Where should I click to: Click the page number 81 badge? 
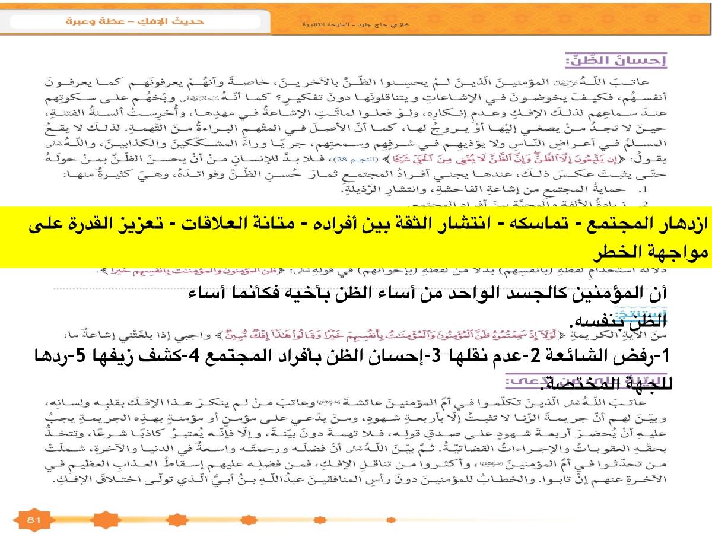(33, 520)
